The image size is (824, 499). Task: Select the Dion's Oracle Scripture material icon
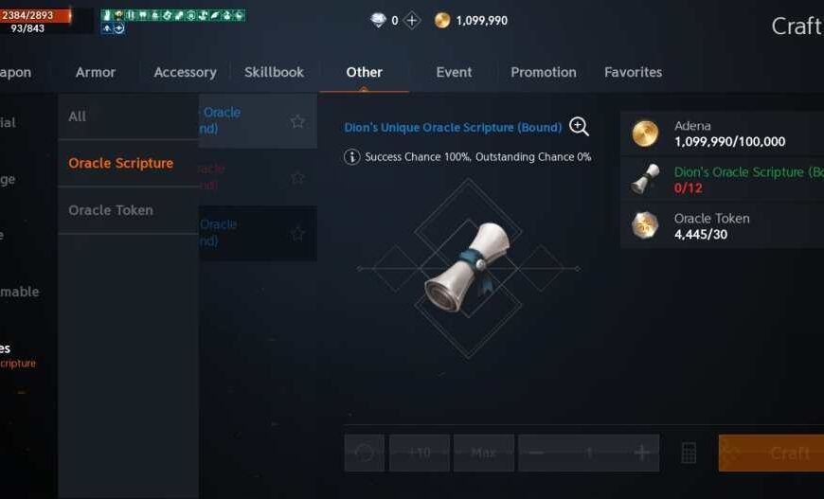645,179
